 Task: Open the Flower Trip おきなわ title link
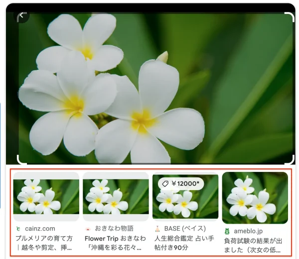click(x=115, y=243)
